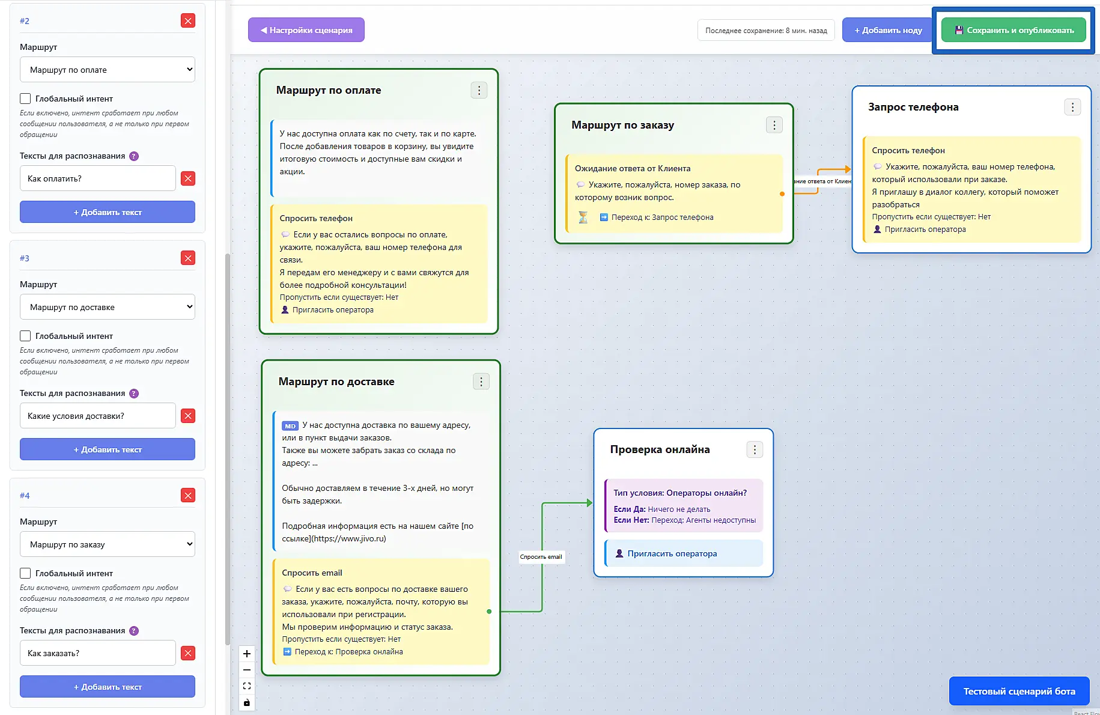Open the Маршрут по оплате route dropdown
Viewport: 1100px width, 715px height.
(108, 70)
